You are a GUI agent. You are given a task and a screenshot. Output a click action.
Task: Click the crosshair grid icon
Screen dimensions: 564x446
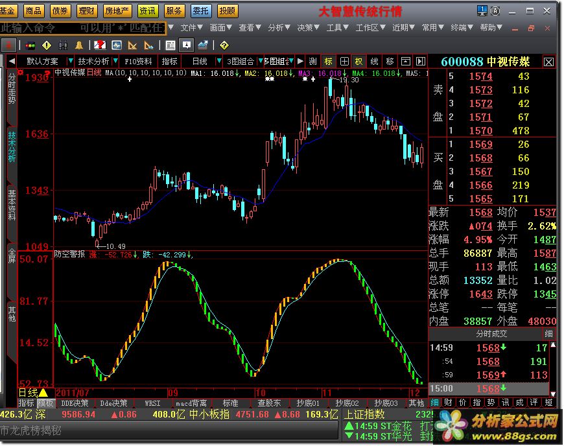344,61
